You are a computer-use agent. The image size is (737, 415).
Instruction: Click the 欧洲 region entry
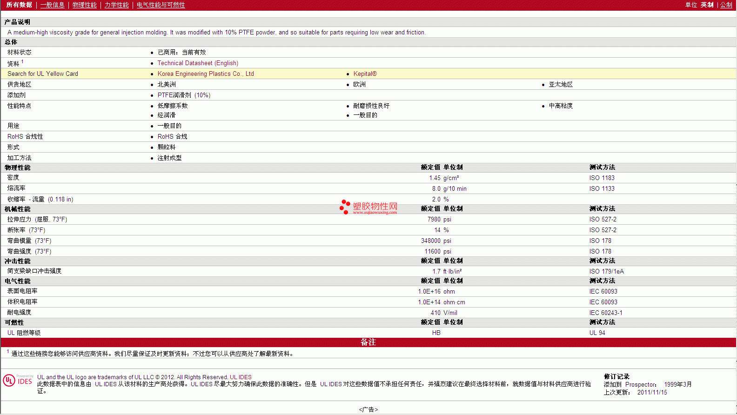coord(360,84)
